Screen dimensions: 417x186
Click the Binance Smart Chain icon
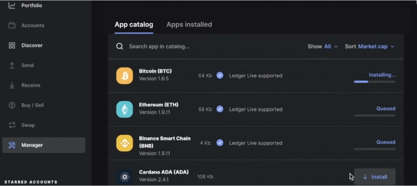click(125, 143)
